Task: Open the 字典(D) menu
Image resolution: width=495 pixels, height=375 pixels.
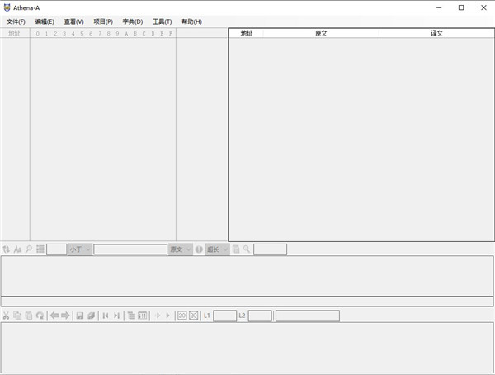Action: 133,21
